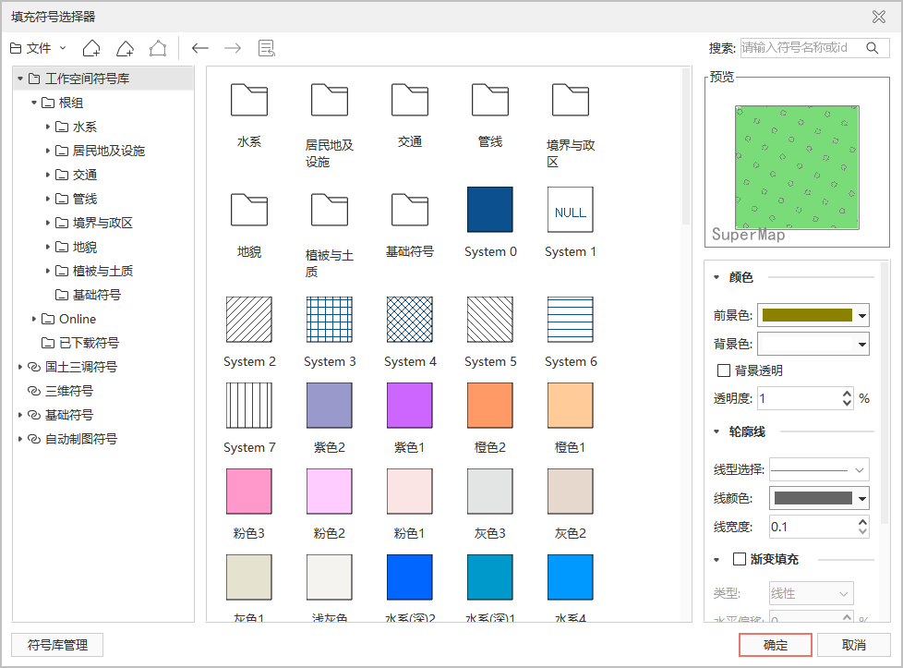Click the 符号库管理 button

pos(57,645)
